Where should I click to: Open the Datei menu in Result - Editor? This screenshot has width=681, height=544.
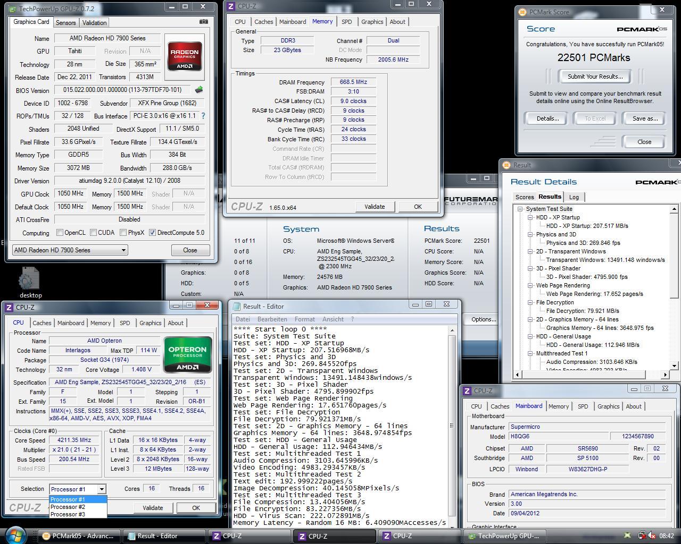[x=243, y=319]
